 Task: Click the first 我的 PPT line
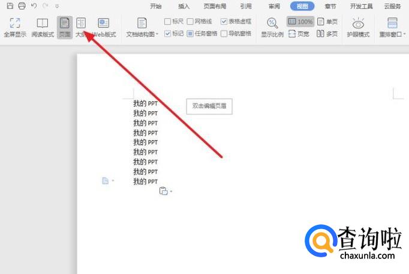(145, 103)
